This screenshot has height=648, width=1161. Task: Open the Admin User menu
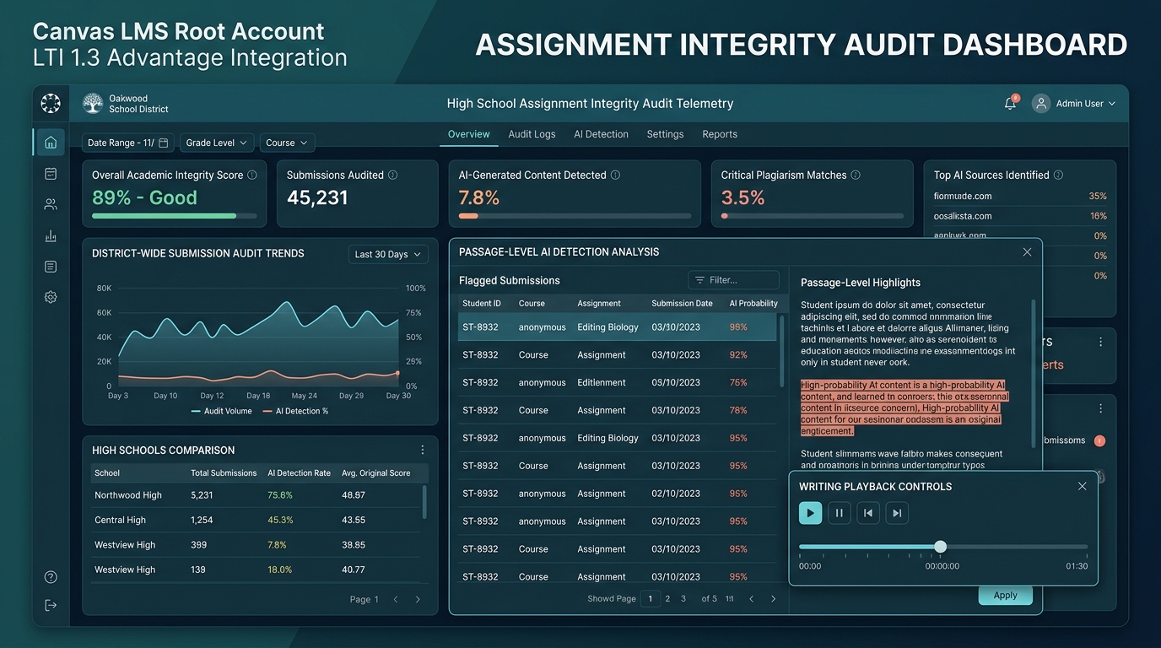(x=1074, y=103)
